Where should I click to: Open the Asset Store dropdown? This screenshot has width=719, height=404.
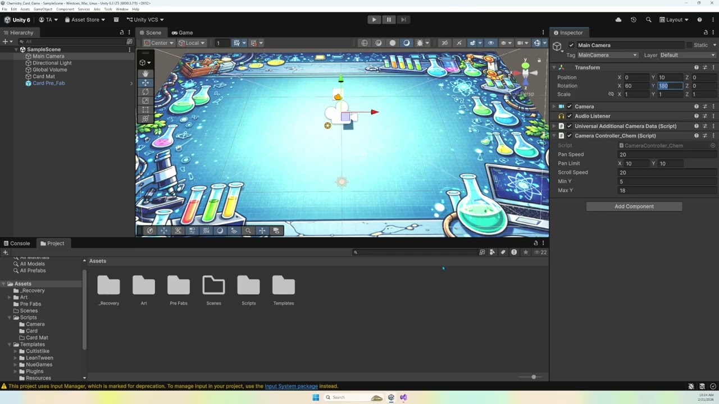click(85, 20)
